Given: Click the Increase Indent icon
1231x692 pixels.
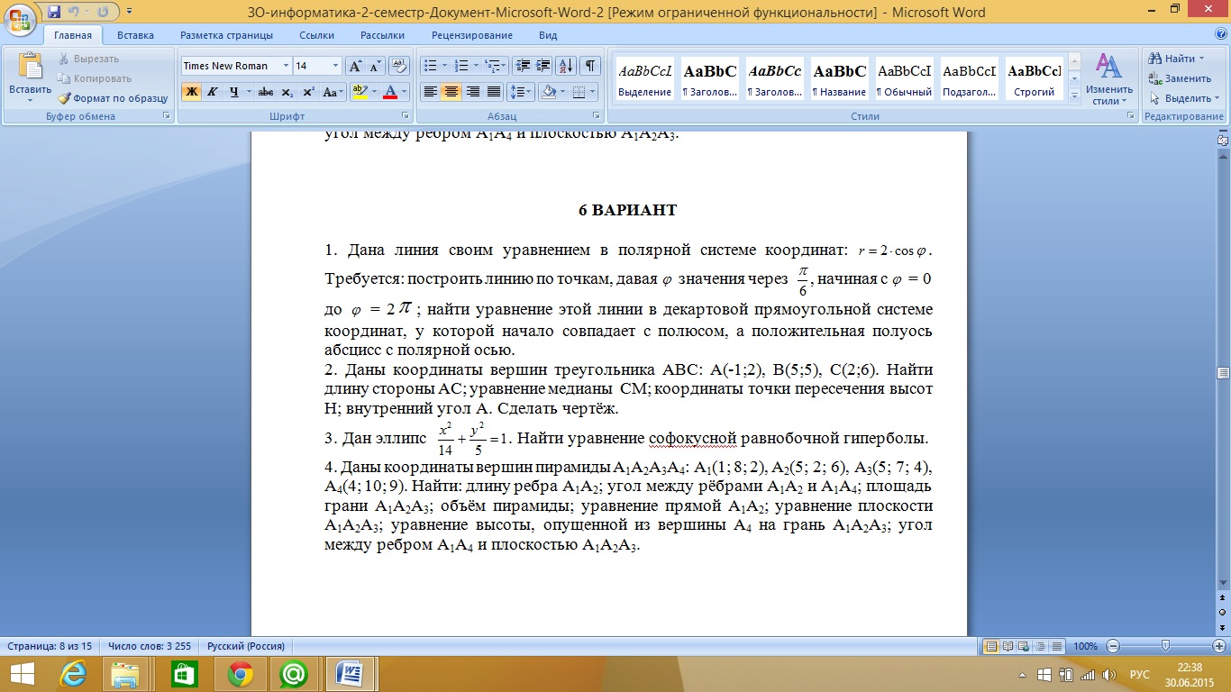Looking at the screenshot, I should pyautogui.click(x=543, y=66).
